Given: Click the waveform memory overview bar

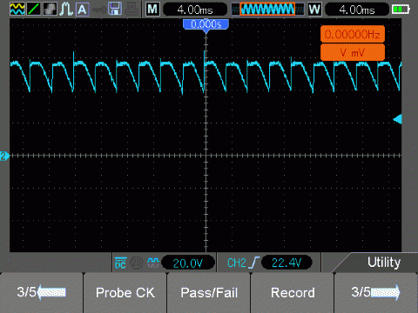Looking at the screenshot, I should (267, 10).
